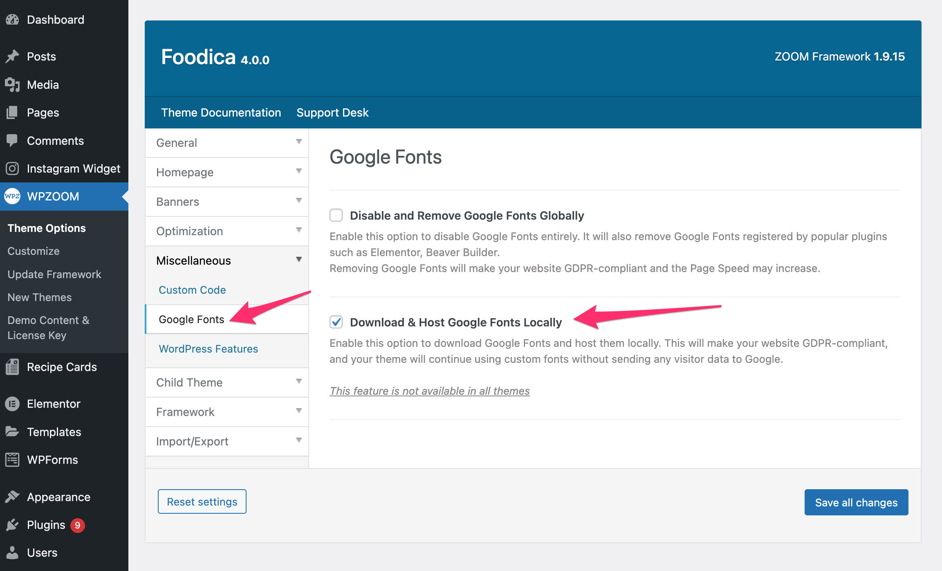
Task: Click the Media library icon
Action: [x=12, y=85]
